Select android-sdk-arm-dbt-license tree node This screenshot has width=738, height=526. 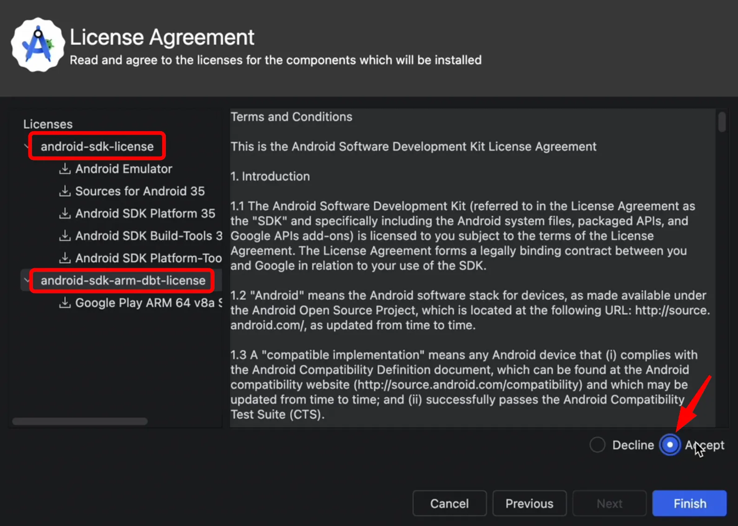123,280
